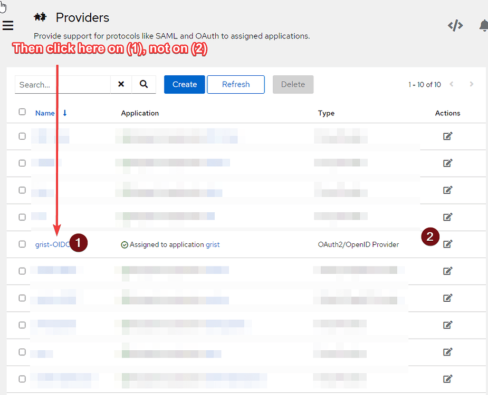The height and width of the screenshot is (395, 488).
Task: Open the notifications bell
Action: pyautogui.click(x=483, y=25)
